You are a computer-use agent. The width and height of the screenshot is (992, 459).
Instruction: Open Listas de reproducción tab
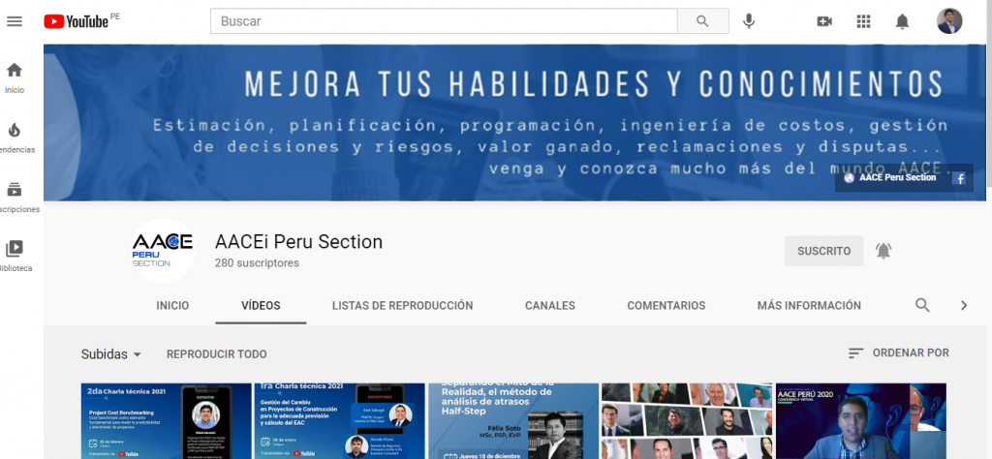click(402, 305)
